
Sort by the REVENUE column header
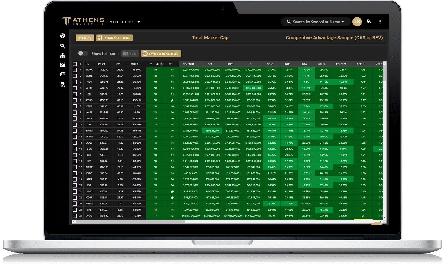[x=189, y=64]
